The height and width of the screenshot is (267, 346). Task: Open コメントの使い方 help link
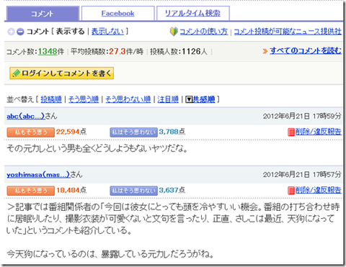(x=203, y=32)
